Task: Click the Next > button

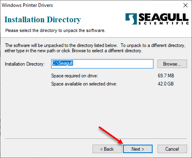Action: coord(138,149)
